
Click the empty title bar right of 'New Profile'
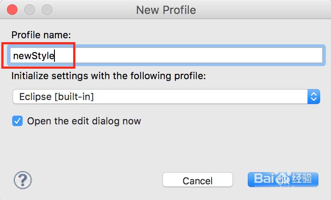(x=261, y=10)
